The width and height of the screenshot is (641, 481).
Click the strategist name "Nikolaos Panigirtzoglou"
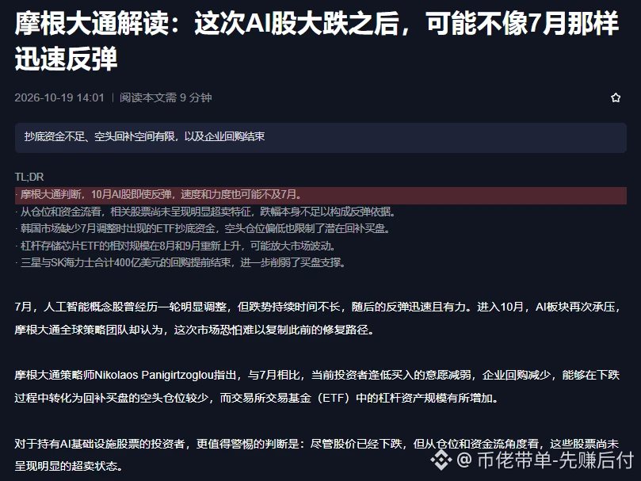coord(155,375)
